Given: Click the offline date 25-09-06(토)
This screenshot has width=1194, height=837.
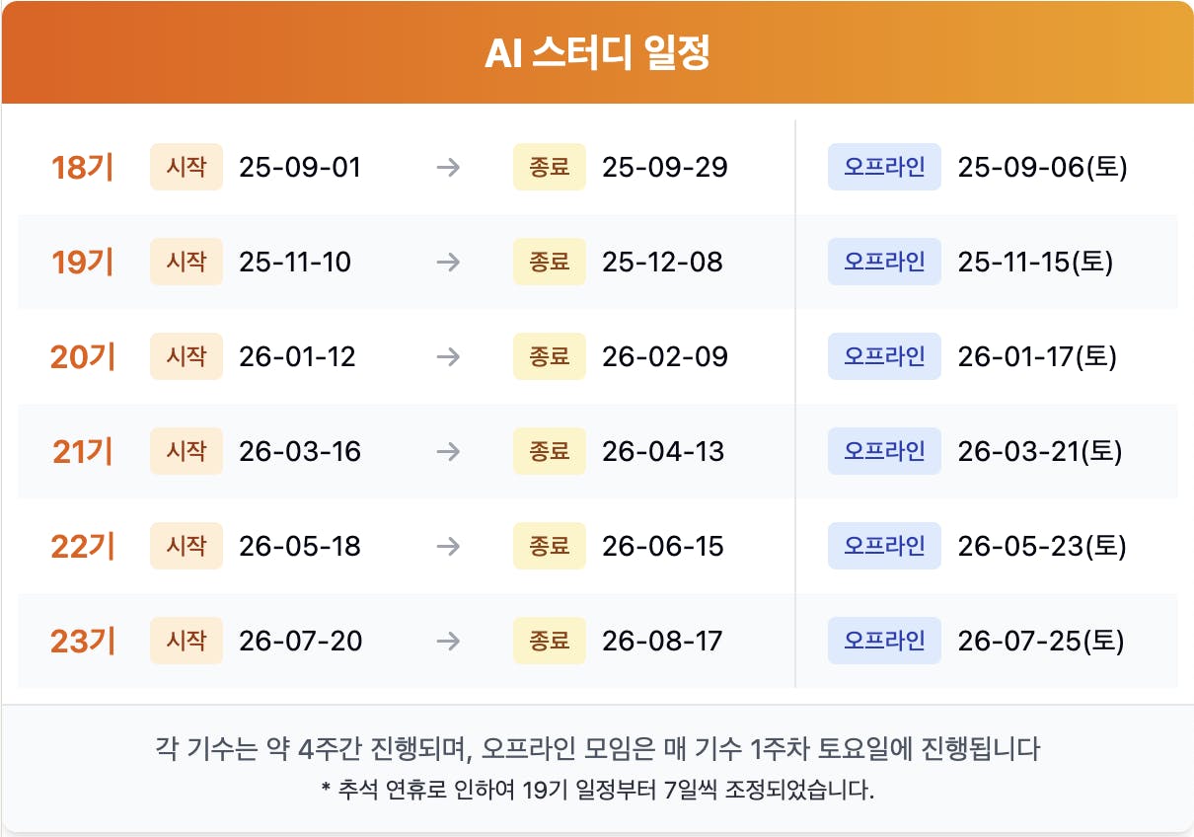Looking at the screenshot, I should (x=1042, y=168).
